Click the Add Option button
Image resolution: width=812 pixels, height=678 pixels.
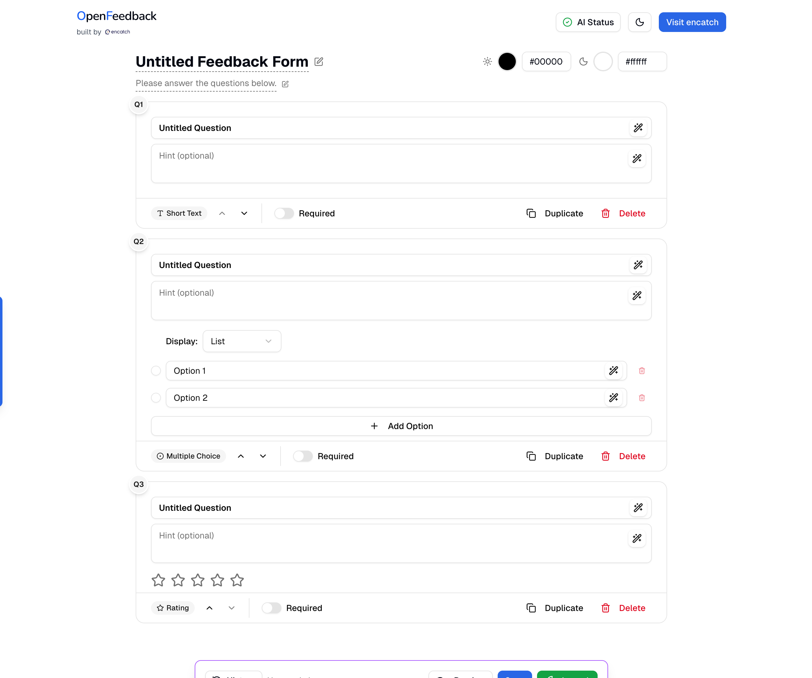pos(401,426)
